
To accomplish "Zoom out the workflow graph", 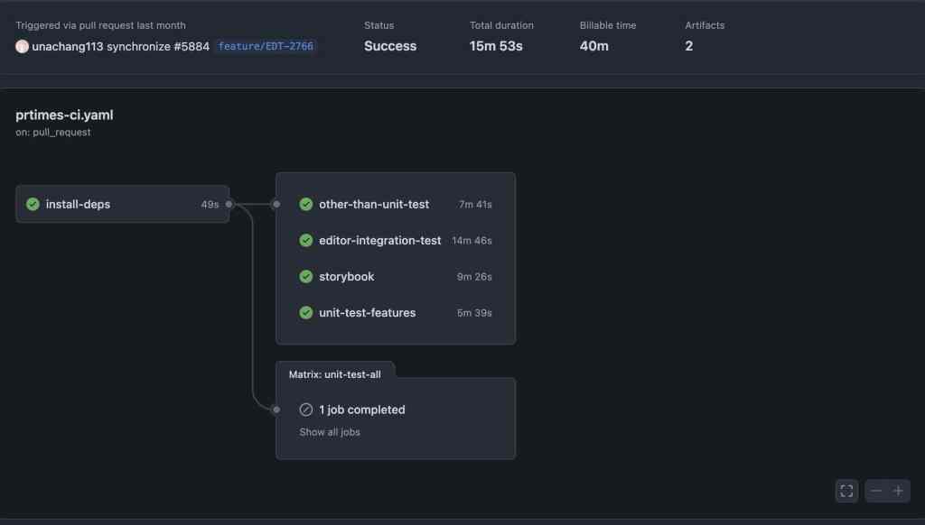I will click(876, 491).
